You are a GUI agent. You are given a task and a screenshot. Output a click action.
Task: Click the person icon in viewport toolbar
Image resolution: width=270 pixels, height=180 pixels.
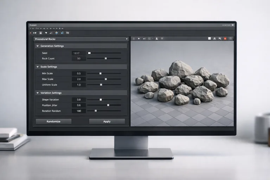156,38
